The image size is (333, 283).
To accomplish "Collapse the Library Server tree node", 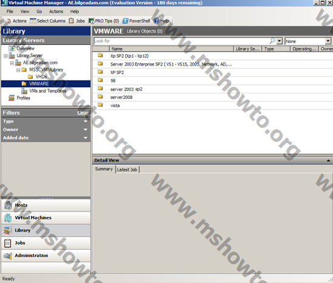I will pyautogui.click(x=5, y=56).
